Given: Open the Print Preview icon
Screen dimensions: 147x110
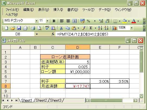Looking at the screenshot, I should [x=39, y=28].
